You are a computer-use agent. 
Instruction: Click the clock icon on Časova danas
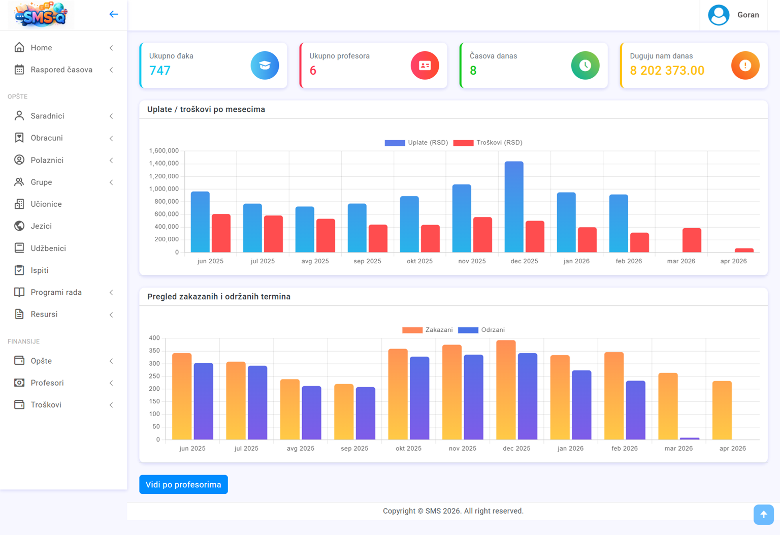pos(585,65)
